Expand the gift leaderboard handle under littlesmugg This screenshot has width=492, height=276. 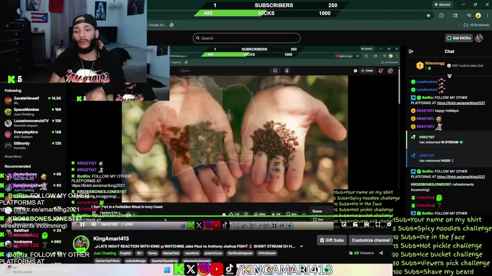[x=449, y=76]
